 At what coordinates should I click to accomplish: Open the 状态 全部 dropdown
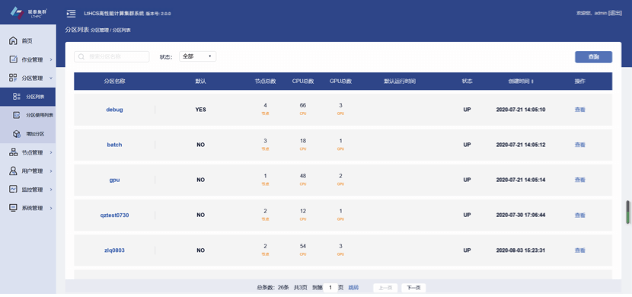point(197,56)
